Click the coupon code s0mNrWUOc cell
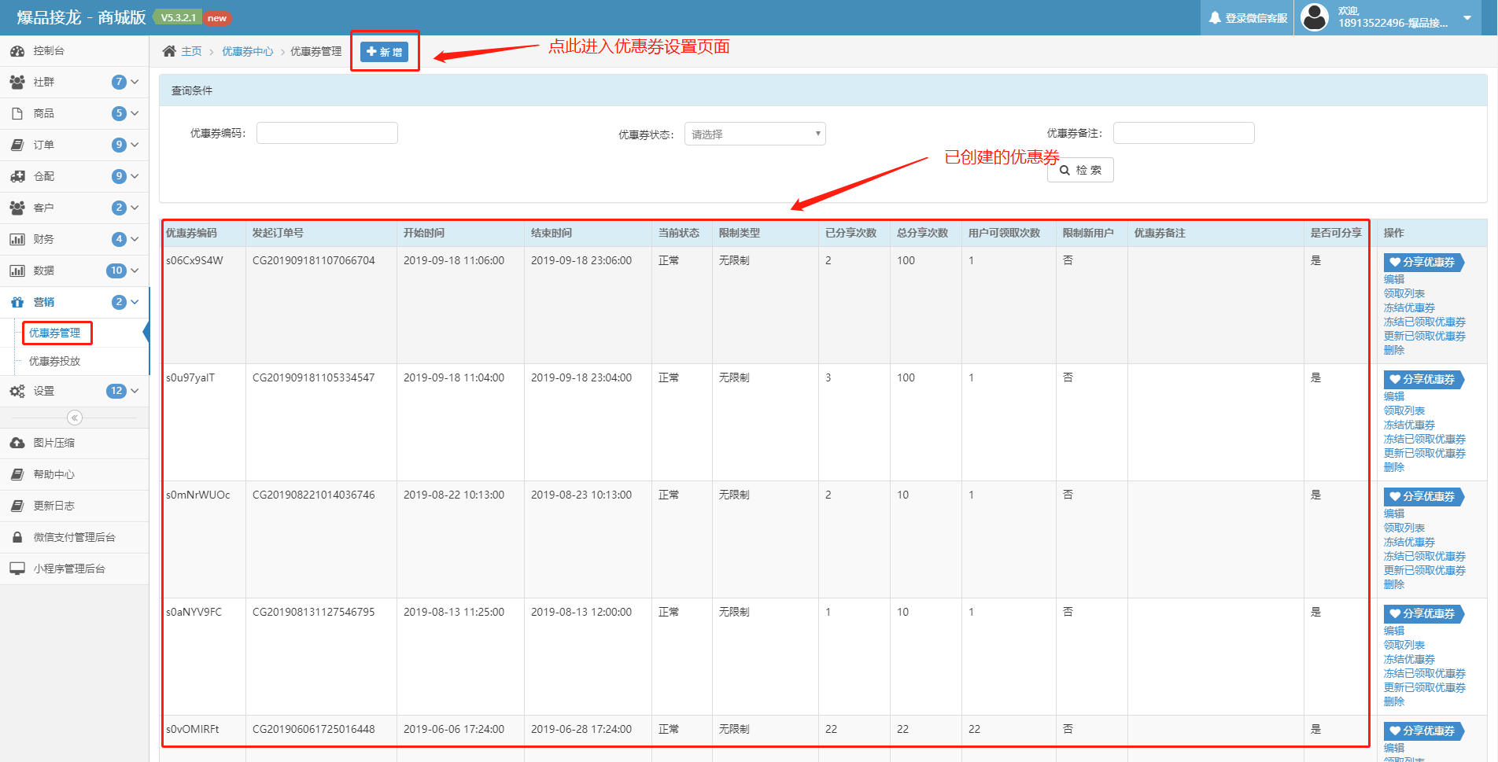1498x762 pixels. [x=197, y=495]
